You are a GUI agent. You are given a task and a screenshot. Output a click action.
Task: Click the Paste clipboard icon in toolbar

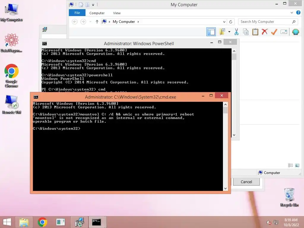point(255,32)
